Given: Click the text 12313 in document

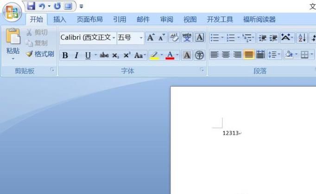Looking at the screenshot, I should (x=231, y=133).
